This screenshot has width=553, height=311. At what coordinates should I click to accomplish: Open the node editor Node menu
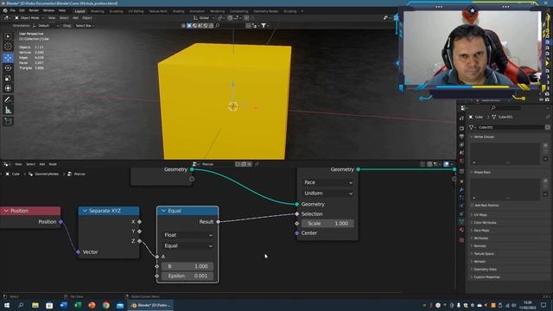[53, 164]
